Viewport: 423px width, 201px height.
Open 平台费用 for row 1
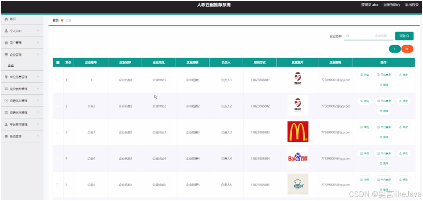coord(384,75)
